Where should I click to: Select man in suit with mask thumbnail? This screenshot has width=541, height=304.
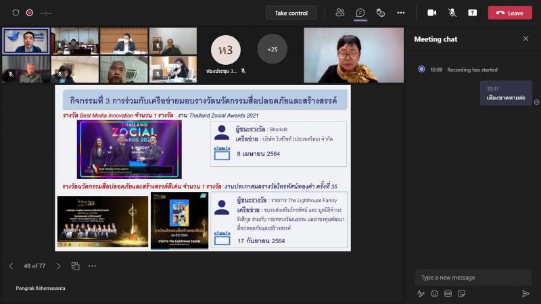124,41
